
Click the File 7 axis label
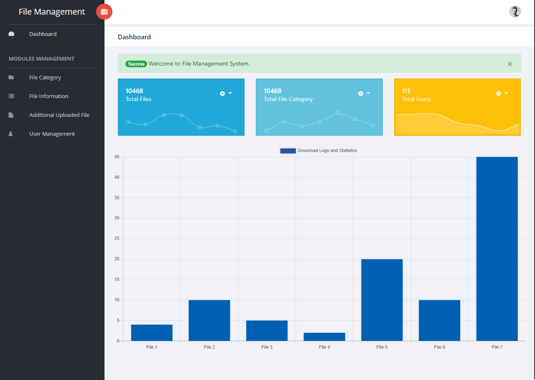pos(497,347)
